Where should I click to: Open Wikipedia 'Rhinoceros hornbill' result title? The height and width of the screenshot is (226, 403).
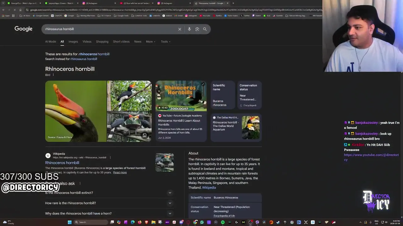click(x=62, y=163)
